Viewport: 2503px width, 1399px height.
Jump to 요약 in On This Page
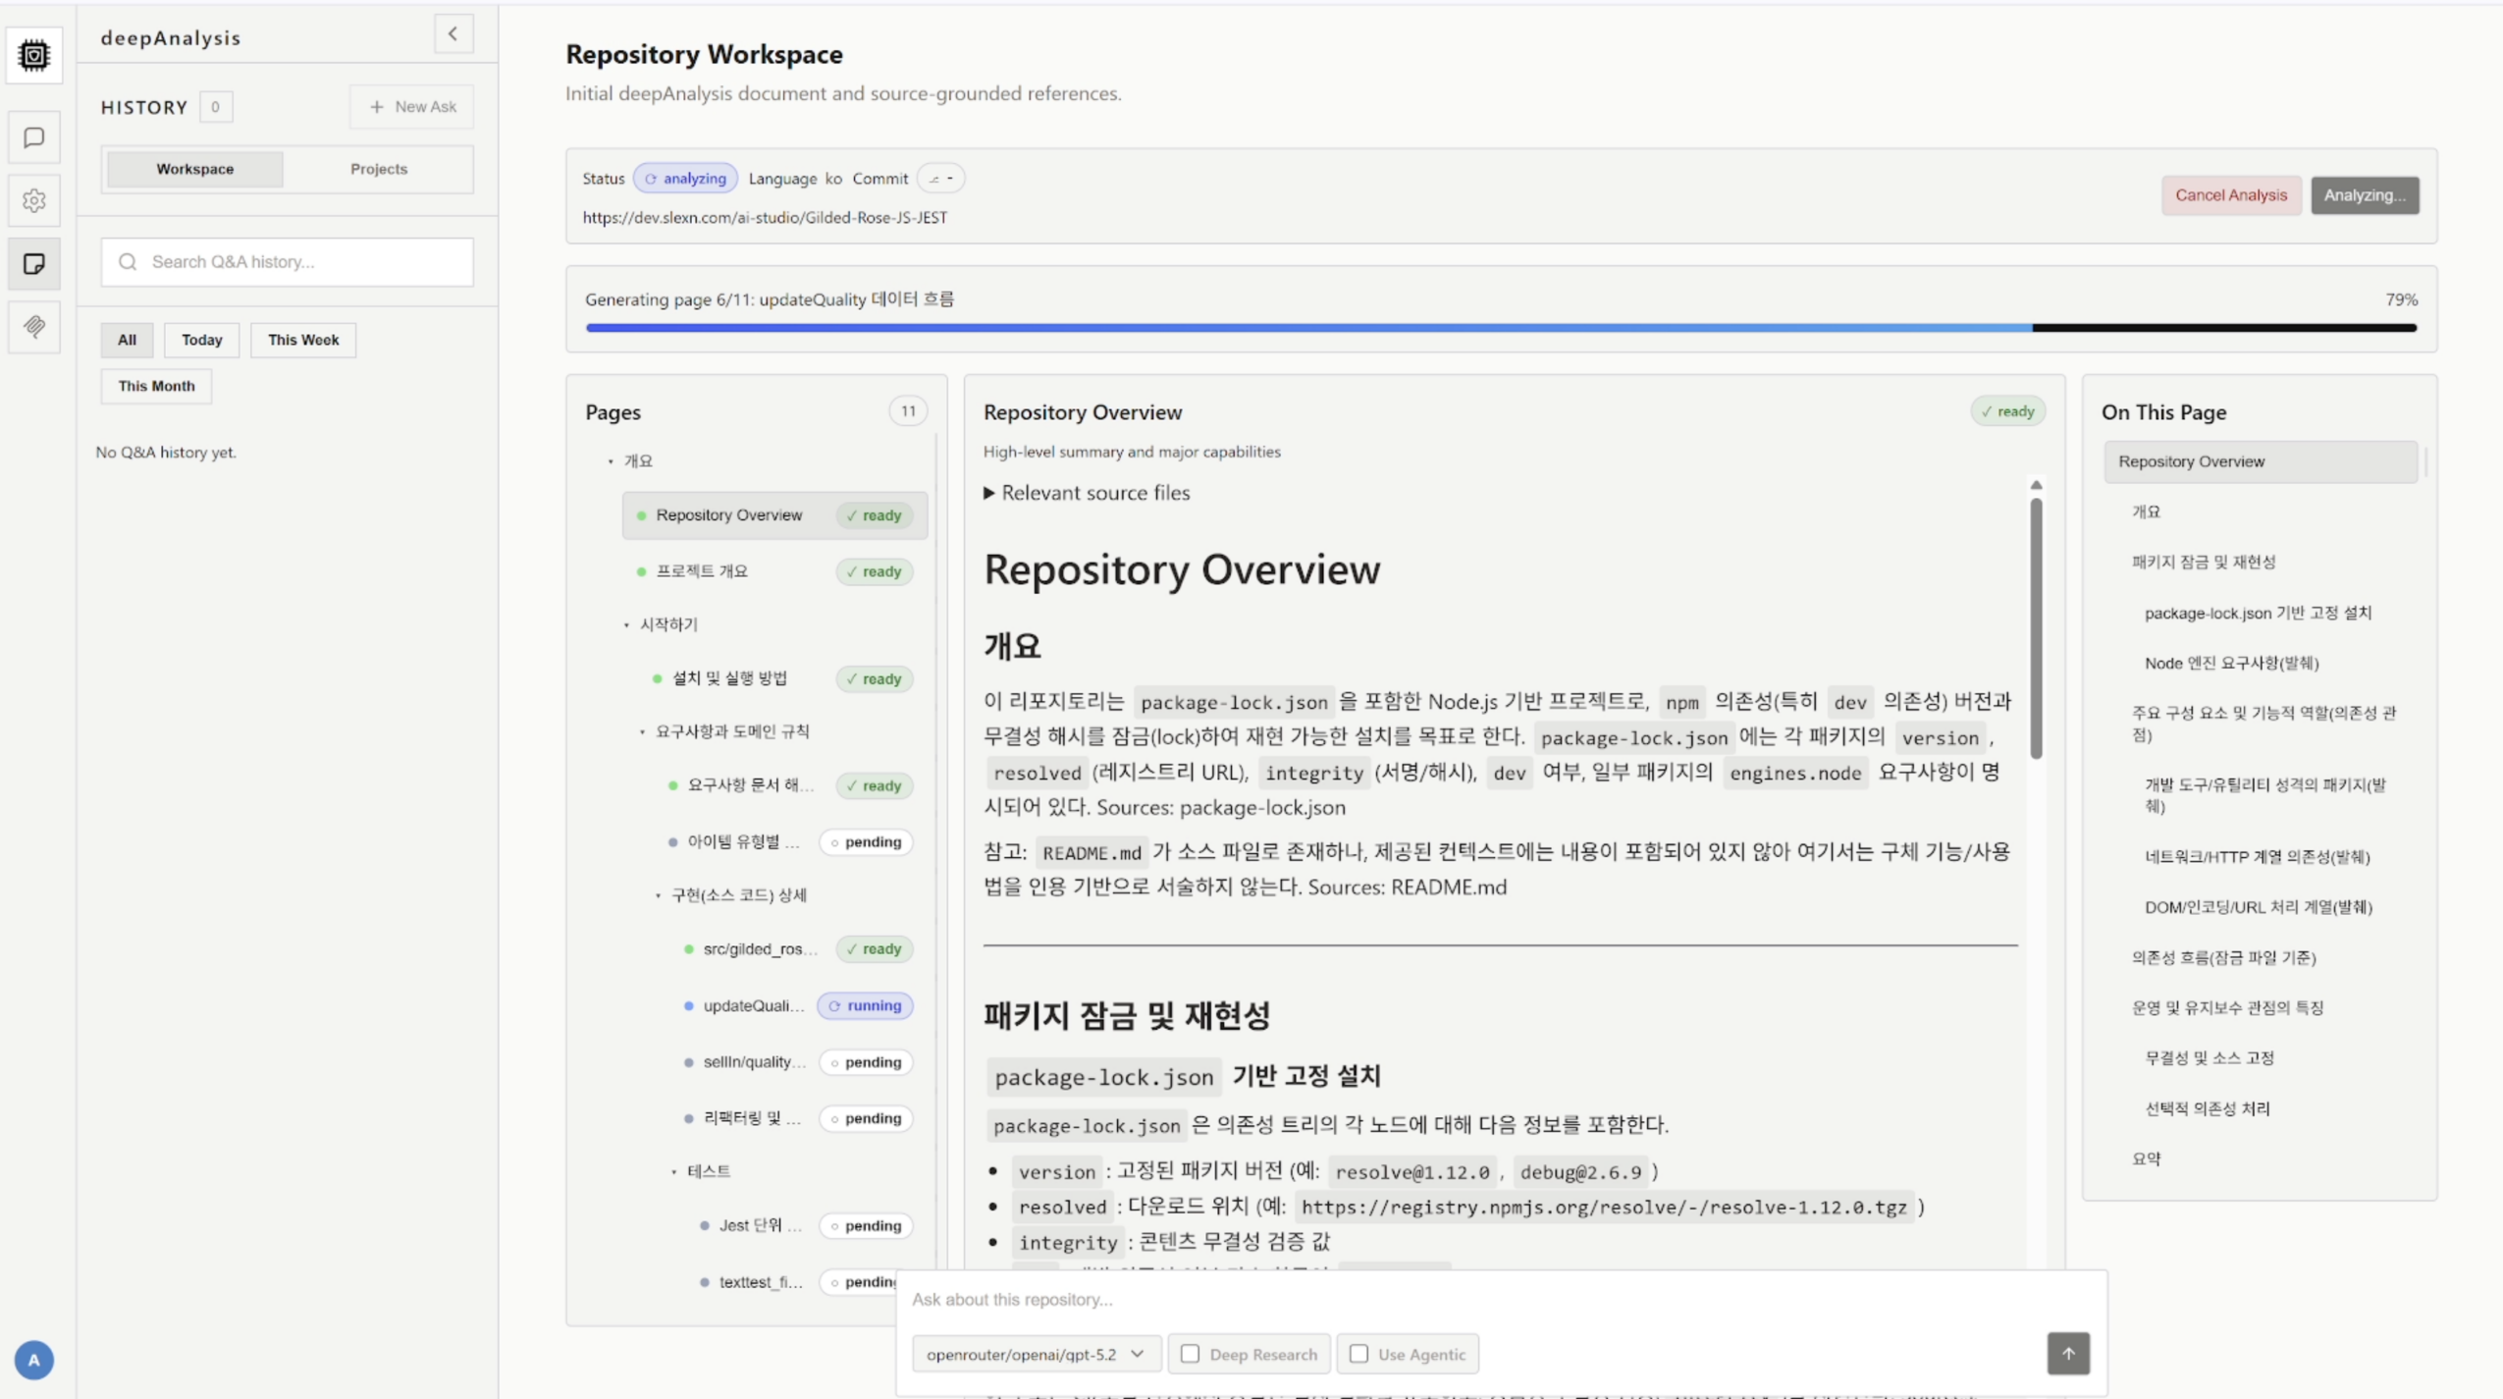coord(2146,1159)
